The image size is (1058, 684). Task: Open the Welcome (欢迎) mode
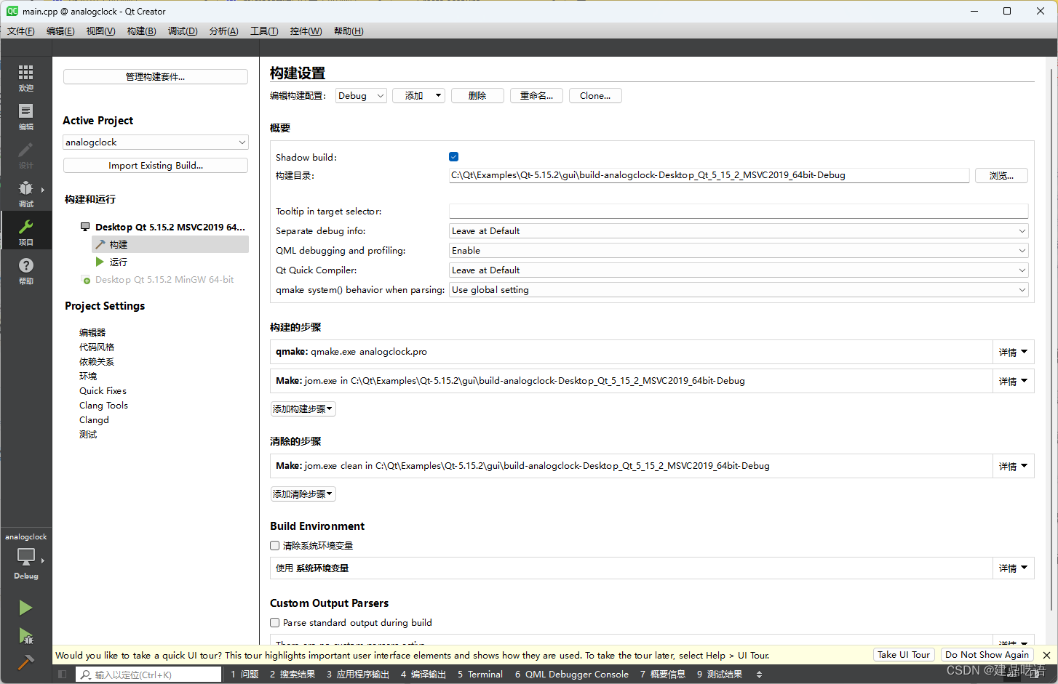point(26,78)
